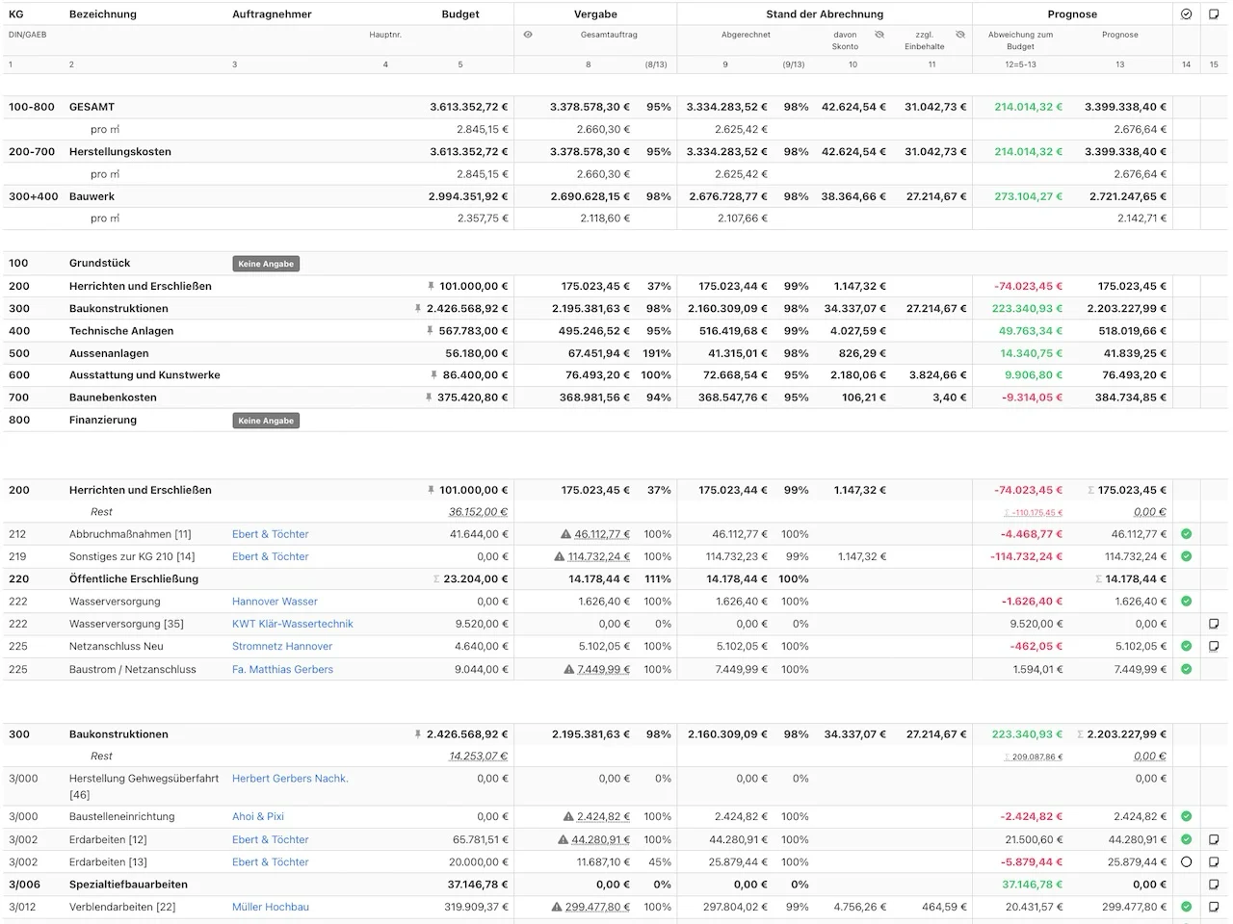
Task: Toggle the green check on the Baustrom / Netzanschluss row
Action: (1186, 669)
